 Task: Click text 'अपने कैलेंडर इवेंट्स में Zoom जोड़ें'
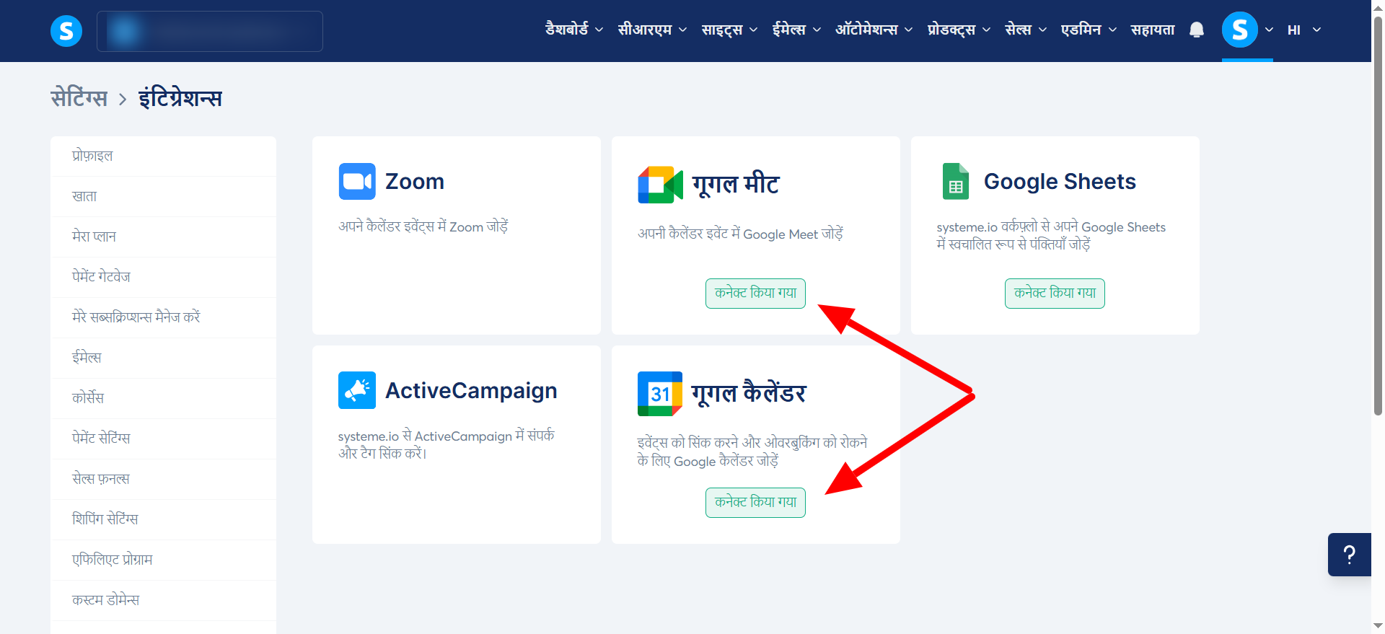[423, 226]
